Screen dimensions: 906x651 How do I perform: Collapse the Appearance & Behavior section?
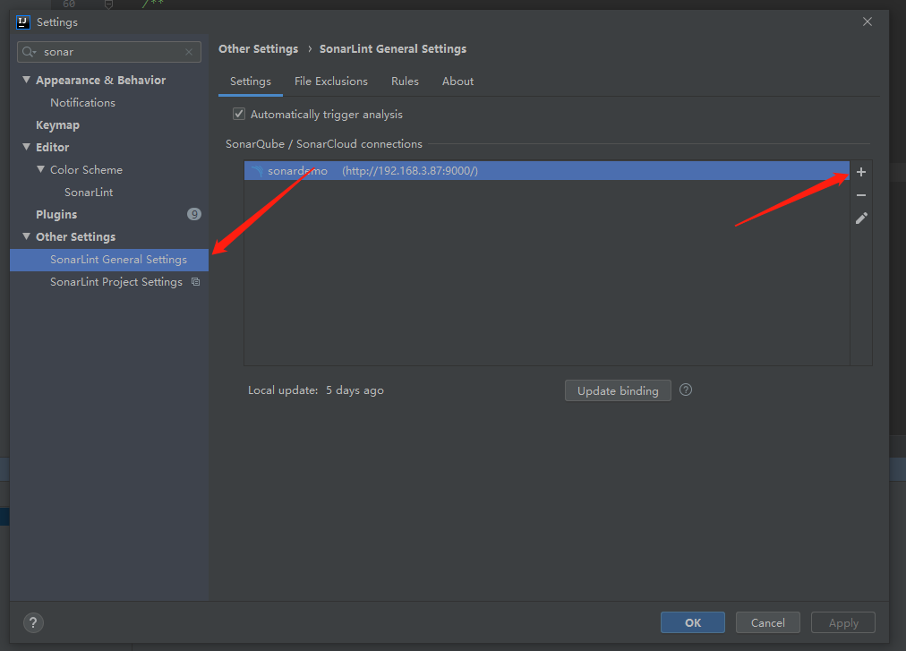coord(26,80)
